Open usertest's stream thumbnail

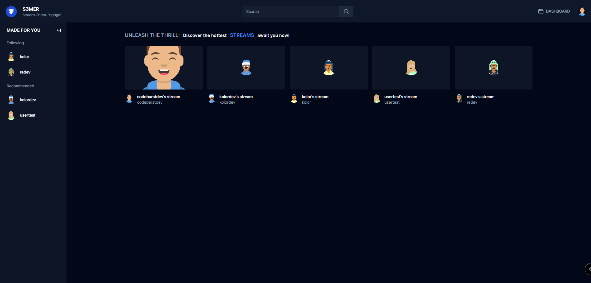pyautogui.click(x=411, y=68)
